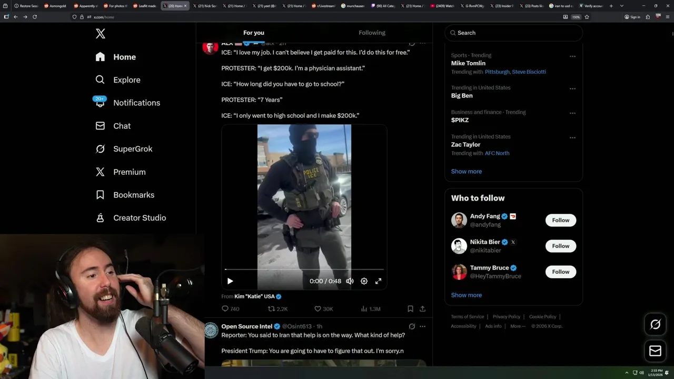Open the Home page from the sidebar

tap(116, 57)
